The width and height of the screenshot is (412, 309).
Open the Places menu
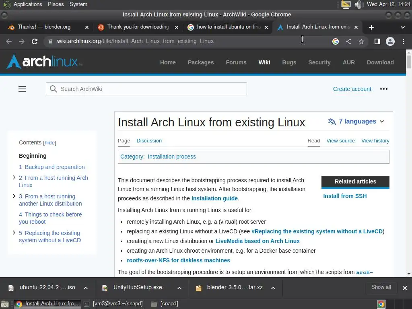56,4
